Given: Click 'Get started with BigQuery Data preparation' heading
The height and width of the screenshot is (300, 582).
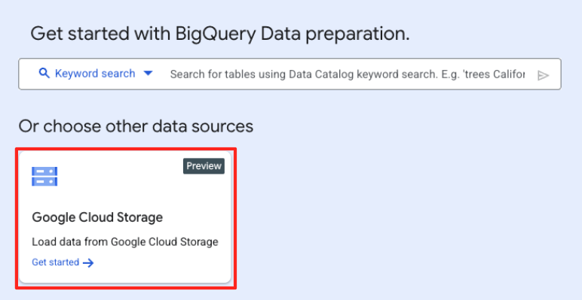Looking at the screenshot, I should click(220, 34).
